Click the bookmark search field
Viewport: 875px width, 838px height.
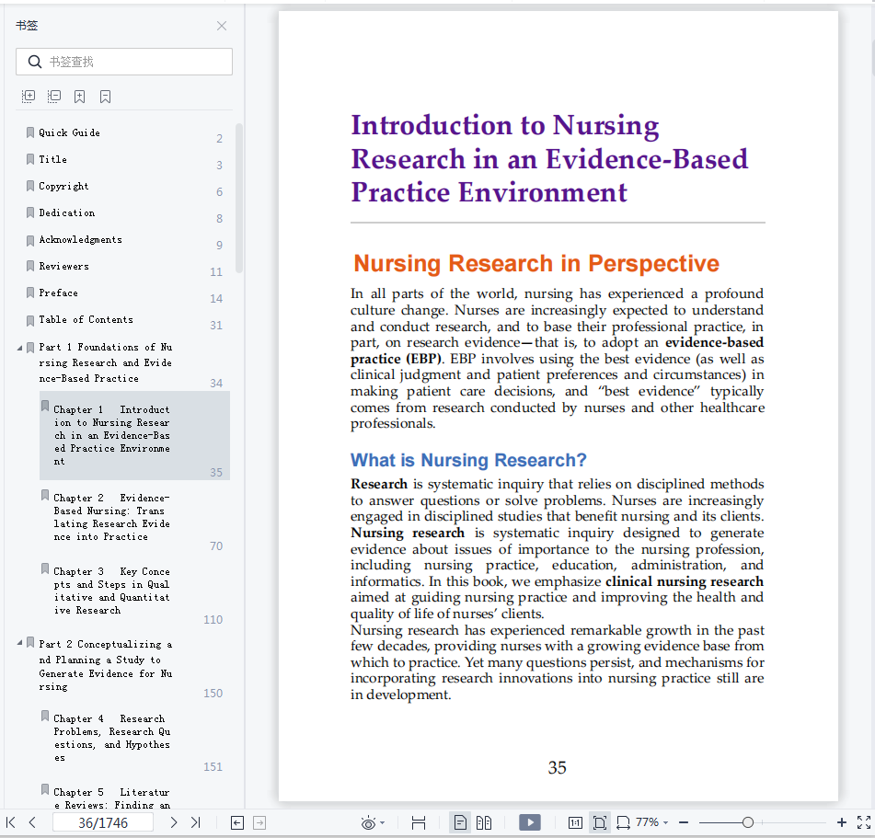pos(124,62)
